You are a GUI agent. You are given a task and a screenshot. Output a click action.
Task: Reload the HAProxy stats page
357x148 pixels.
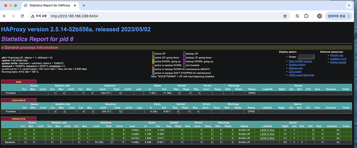click(x=22, y=16)
